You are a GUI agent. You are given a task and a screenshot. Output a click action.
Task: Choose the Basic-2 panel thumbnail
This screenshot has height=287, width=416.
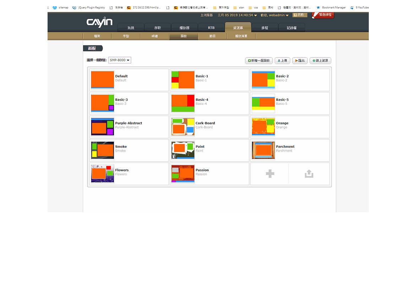coord(263,80)
